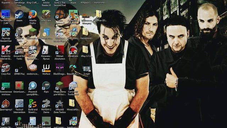The height and width of the screenshot is (128, 227).
Task: Select the Skype label
Action: [x=73, y=2]
